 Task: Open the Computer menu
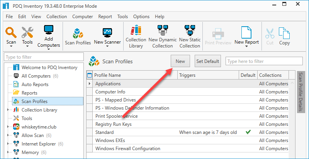(x=83, y=17)
